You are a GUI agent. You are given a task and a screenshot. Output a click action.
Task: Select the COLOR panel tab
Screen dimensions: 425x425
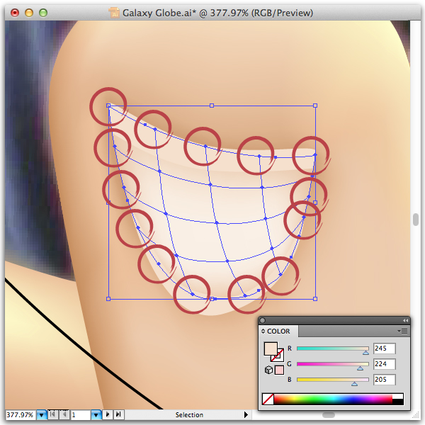(x=278, y=331)
